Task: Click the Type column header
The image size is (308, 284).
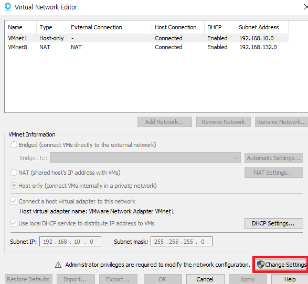Action: pos(52,27)
